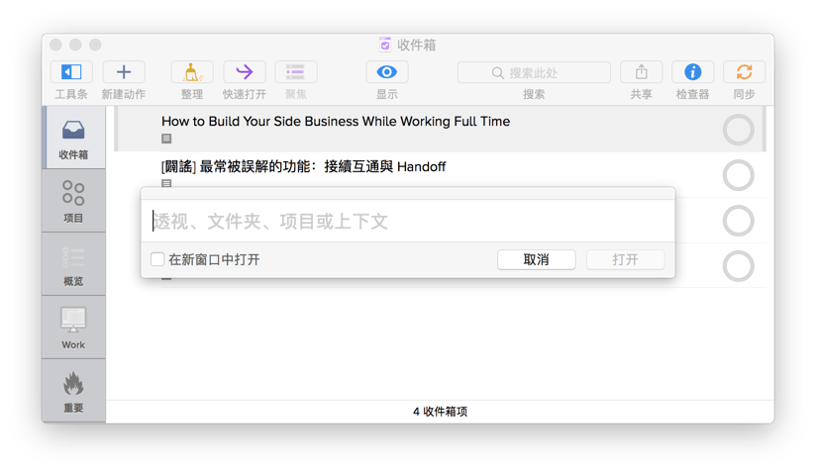Click the 透视、文件夹、项目或上下文 input field
The height and width of the screenshot is (473, 816).
click(x=407, y=221)
